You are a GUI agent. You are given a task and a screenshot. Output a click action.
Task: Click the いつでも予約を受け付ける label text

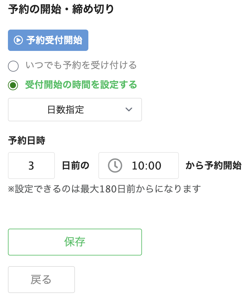[x=81, y=65]
